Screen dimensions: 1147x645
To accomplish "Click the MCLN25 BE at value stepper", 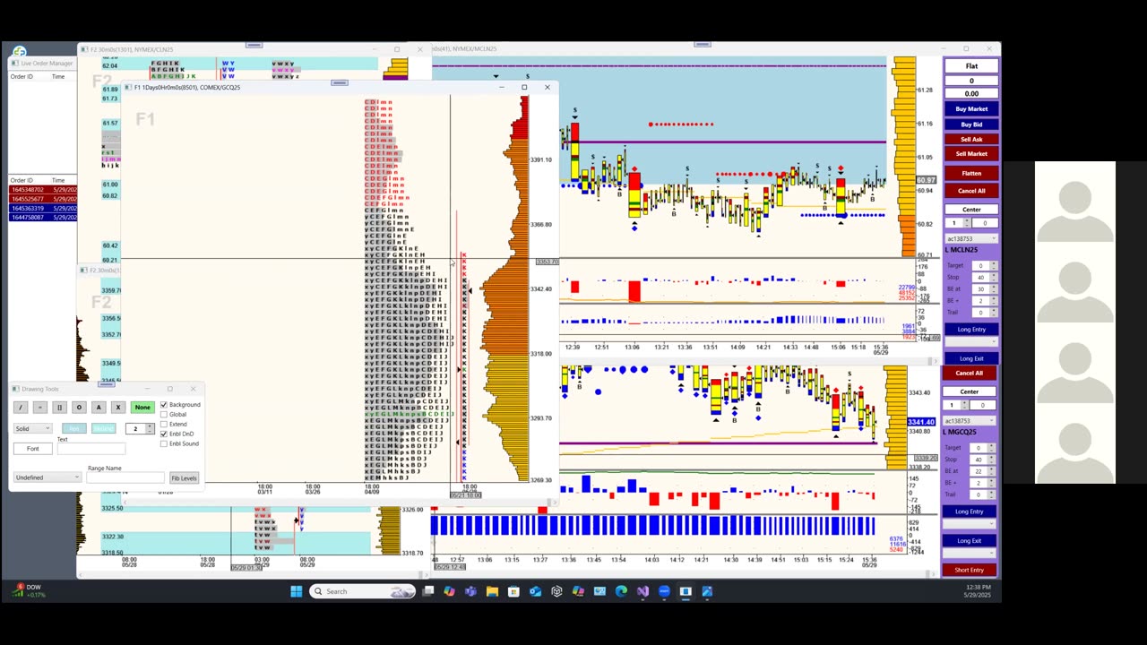I will 987,289.
